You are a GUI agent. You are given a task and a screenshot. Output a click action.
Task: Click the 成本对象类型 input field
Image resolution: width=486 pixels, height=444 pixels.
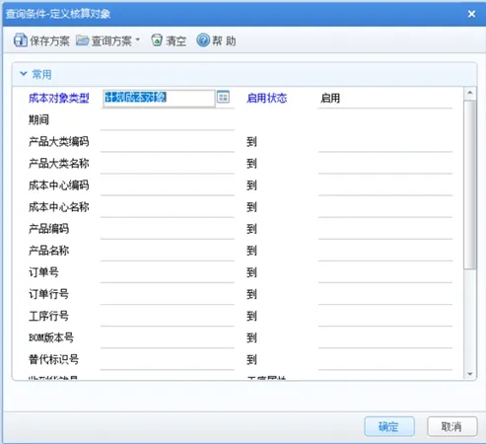159,98
